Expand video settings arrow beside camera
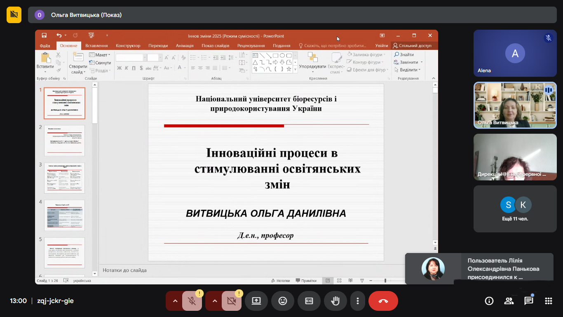This screenshot has width=563, height=317. [215, 301]
